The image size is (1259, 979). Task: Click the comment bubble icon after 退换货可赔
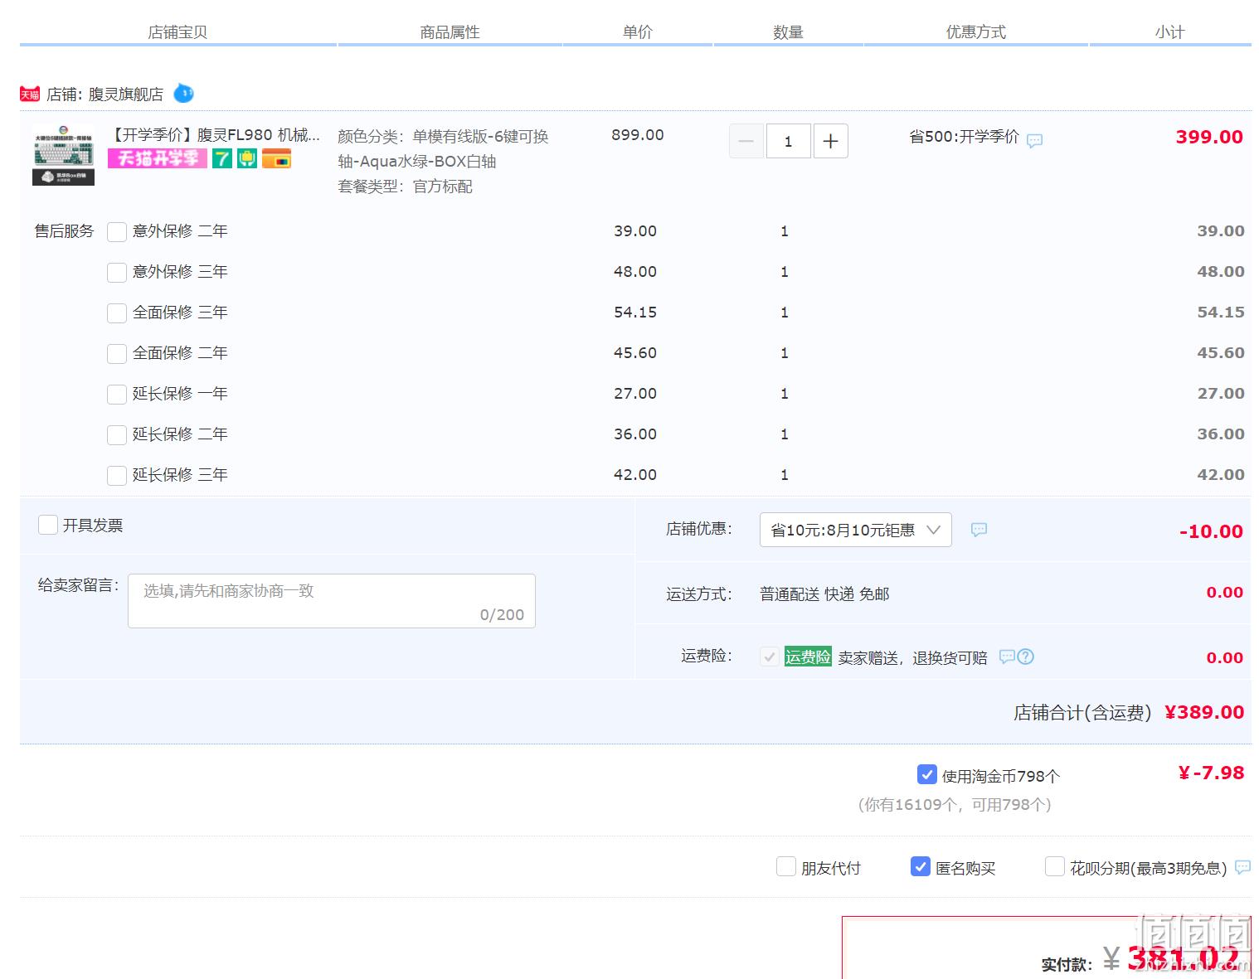tap(1007, 657)
